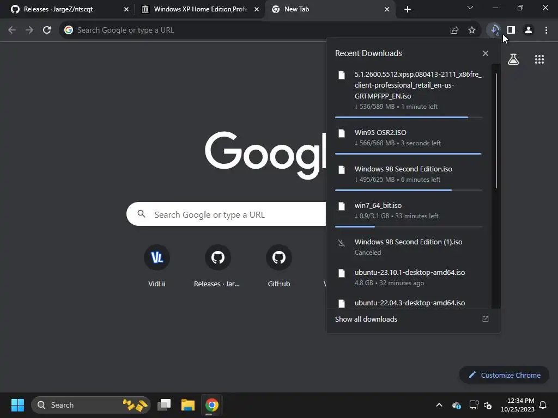Click the Win95 OSR2.ISO file name

tap(380, 133)
